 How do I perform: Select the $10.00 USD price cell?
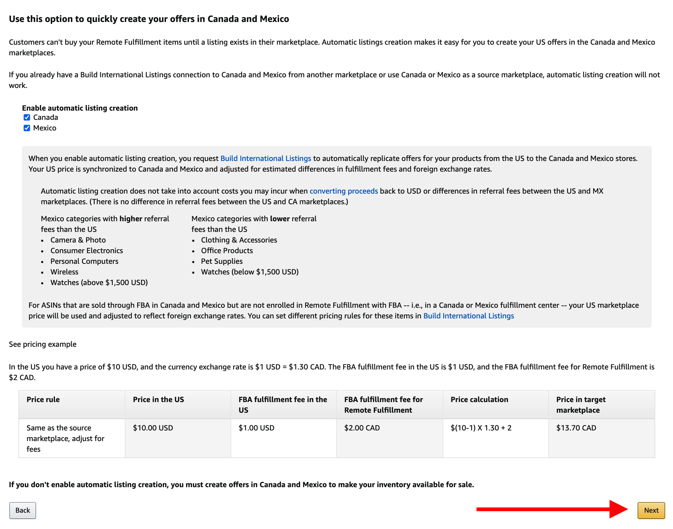click(152, 428)
